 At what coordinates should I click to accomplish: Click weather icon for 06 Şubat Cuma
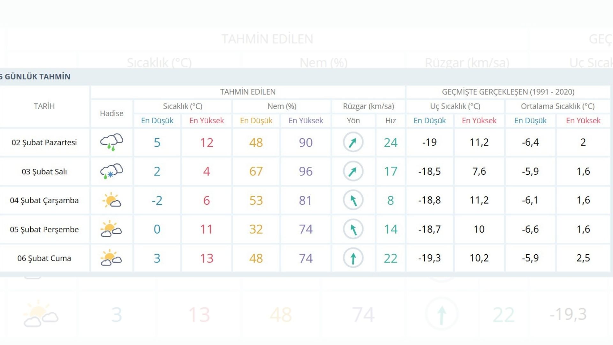point(111,258)
